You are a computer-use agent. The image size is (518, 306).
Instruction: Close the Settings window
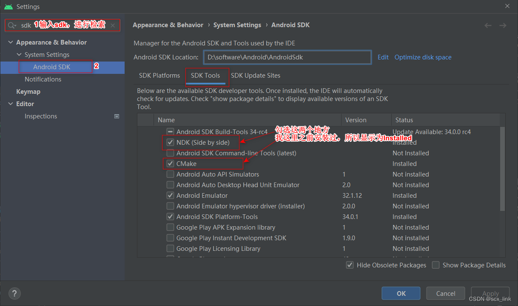[x=507, y=6]
